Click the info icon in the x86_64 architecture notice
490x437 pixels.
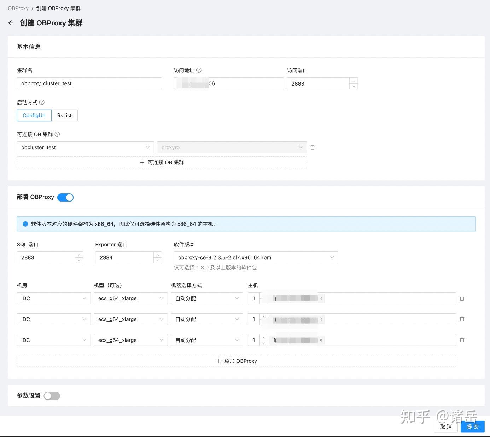click(x=25, y=224)
